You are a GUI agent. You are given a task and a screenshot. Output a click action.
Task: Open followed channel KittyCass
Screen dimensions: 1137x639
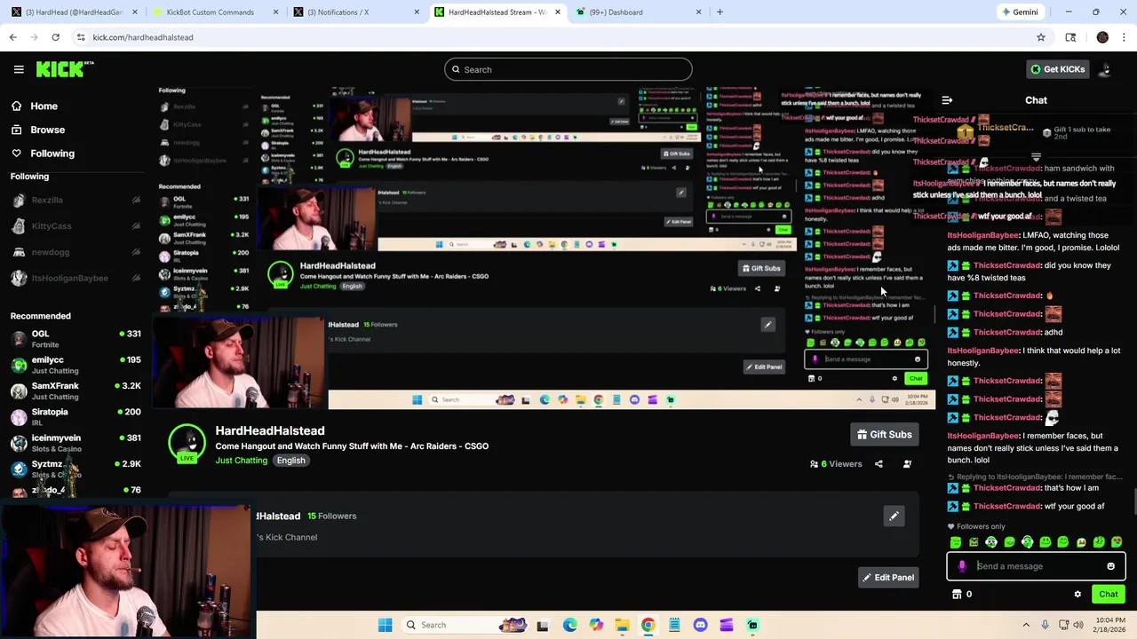pyautogui.click(x=75, y=226)
